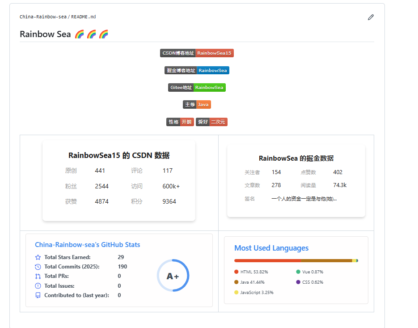Click the 签名 signature text
This screenshot has height=328, width=418.
tap(304, 199)
